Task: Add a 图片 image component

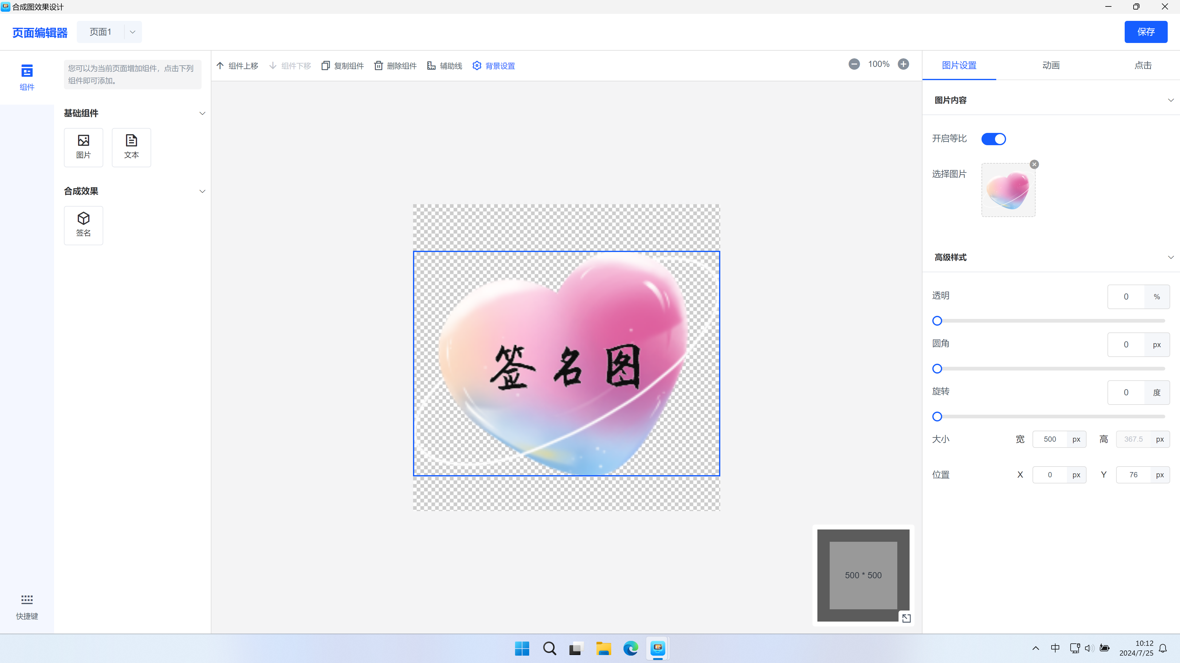Action: pyautogui.click(x=83, y=147)
